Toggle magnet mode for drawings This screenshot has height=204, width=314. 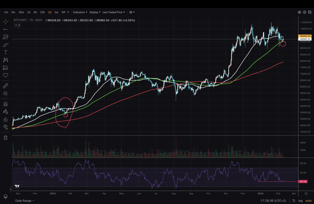5,103
